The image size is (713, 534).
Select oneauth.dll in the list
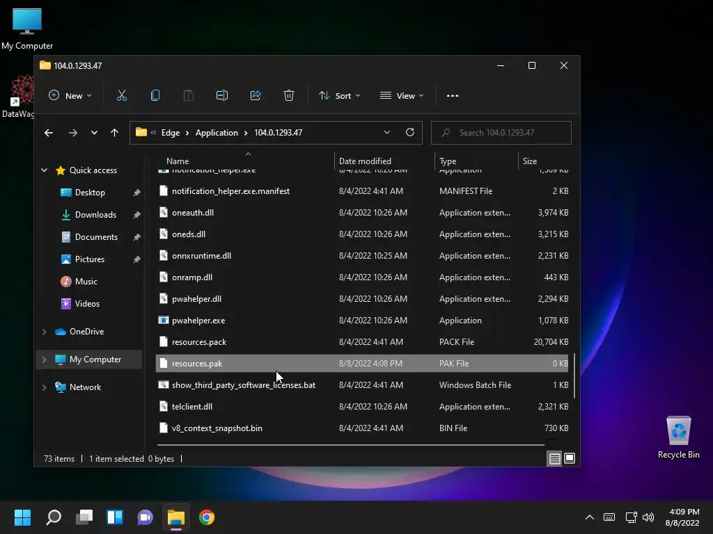(362, 213)
